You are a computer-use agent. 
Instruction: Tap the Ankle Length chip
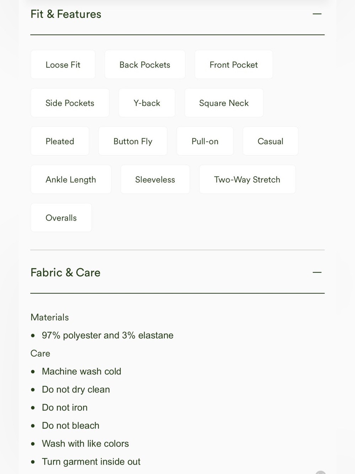[x=71, y=180]
